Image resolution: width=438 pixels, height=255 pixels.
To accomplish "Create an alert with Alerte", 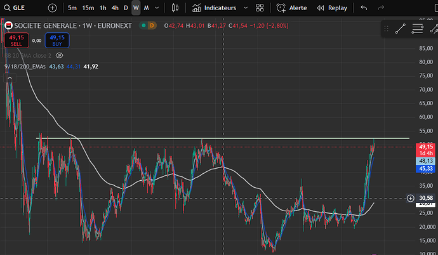I will pos(291,8).
